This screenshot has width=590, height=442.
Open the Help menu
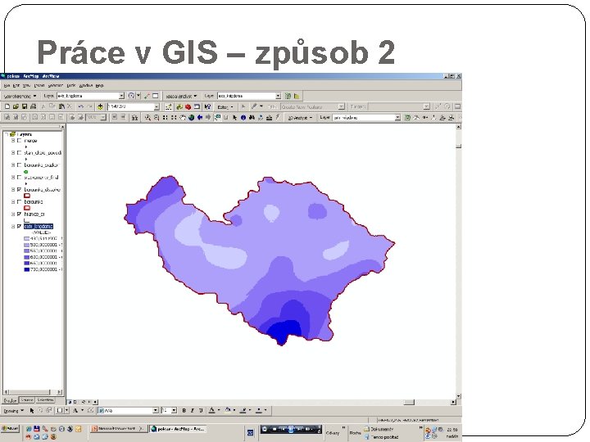(99, 86)
